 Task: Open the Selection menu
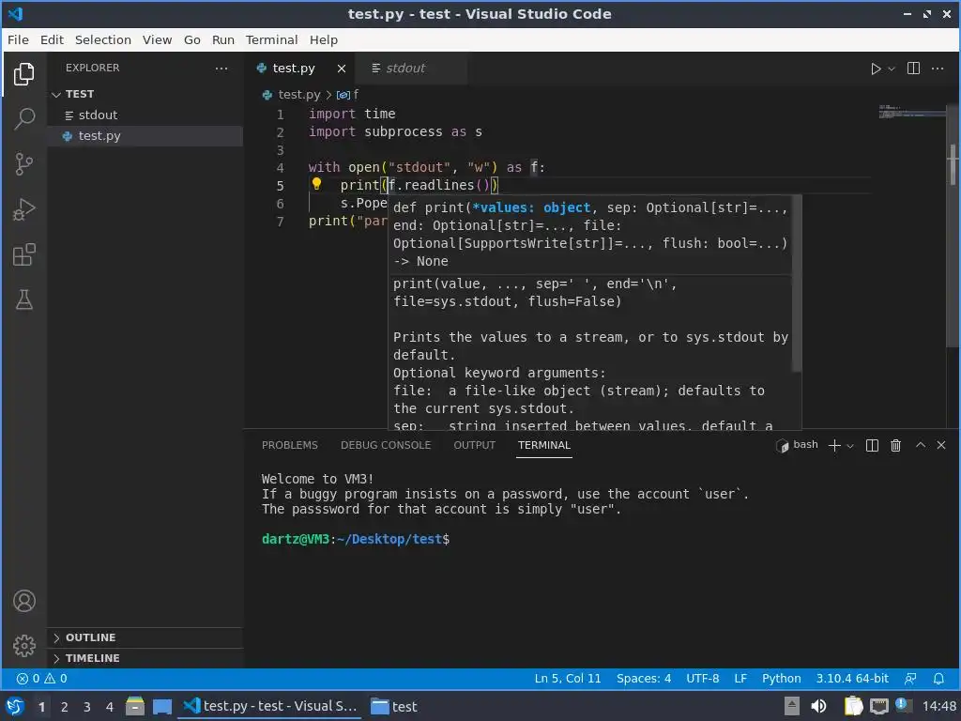(x=103, y=39)
